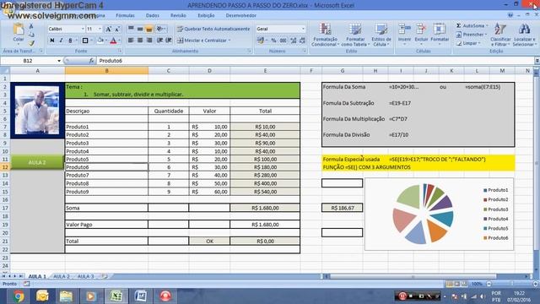Toggle middle vertical alignment
This screenshot has width=540, height=304.
pos(140,29)
